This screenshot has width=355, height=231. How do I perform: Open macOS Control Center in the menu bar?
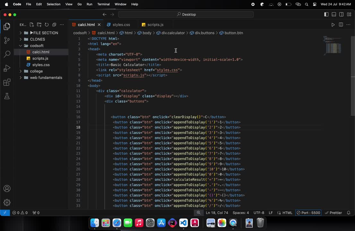pyautogui.click(x=315, y=4)
